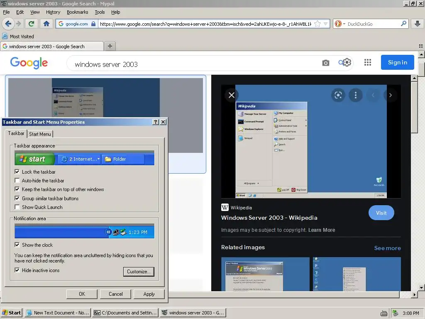
Task: Click the address bar URL field
Action: (205, 24)
